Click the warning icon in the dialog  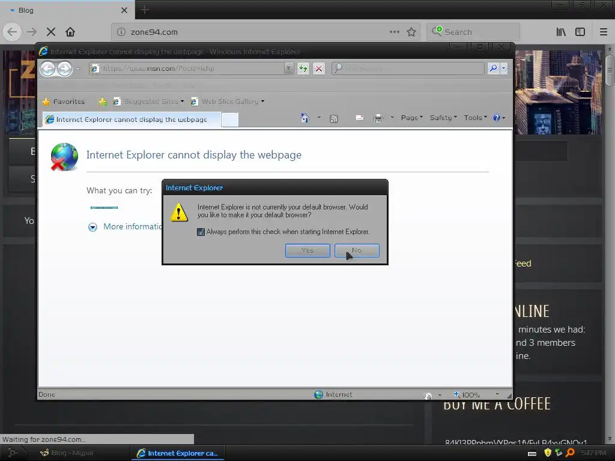point(179,212)
